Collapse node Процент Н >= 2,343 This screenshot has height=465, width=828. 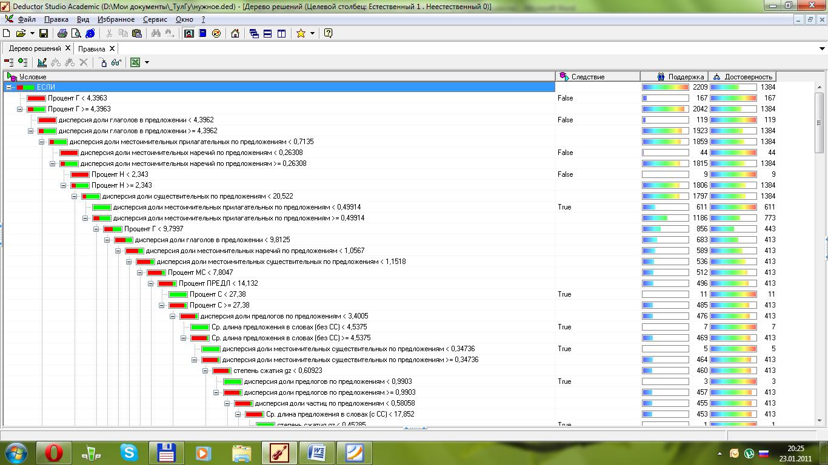point(64,185)
